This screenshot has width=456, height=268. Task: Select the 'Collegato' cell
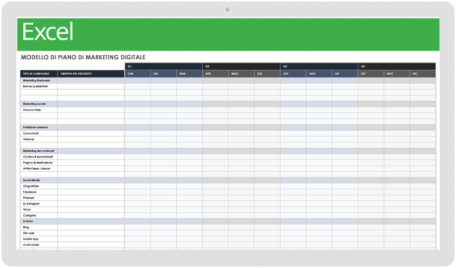[x=39, y=215]
